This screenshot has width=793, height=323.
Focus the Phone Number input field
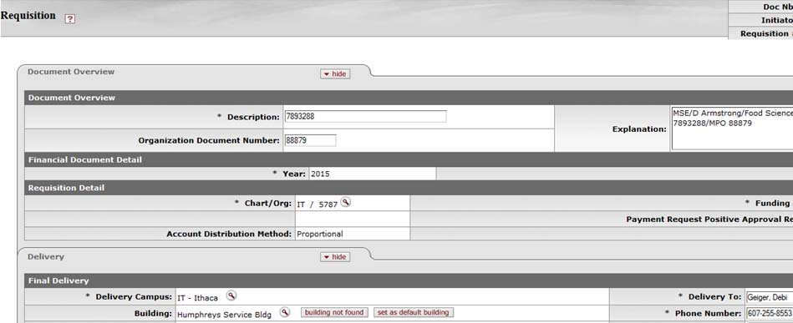tap(770, 313)
